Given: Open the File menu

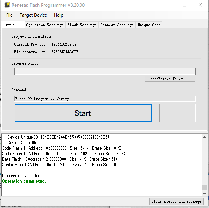Looking at the screenshot, I should pos(9,15).
